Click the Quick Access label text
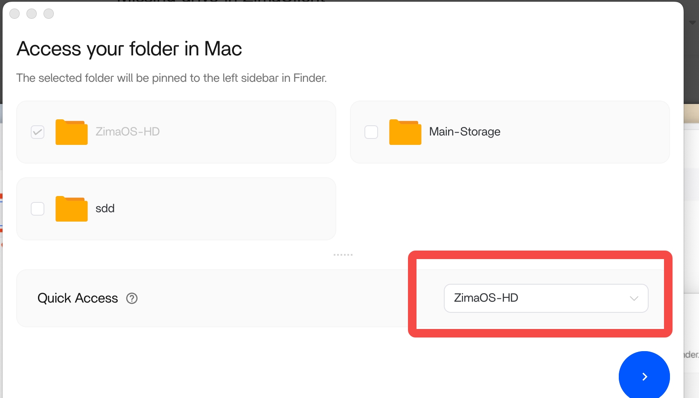 point(78,298)
